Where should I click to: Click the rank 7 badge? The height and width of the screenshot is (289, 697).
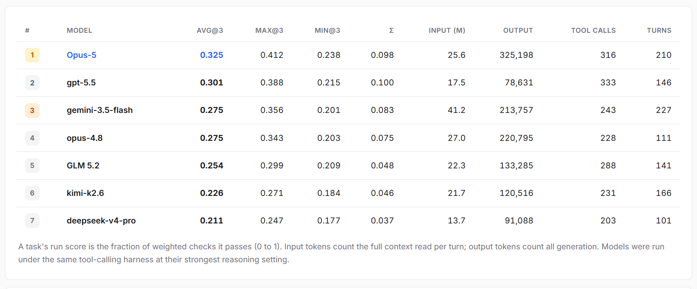click(32, 221)
